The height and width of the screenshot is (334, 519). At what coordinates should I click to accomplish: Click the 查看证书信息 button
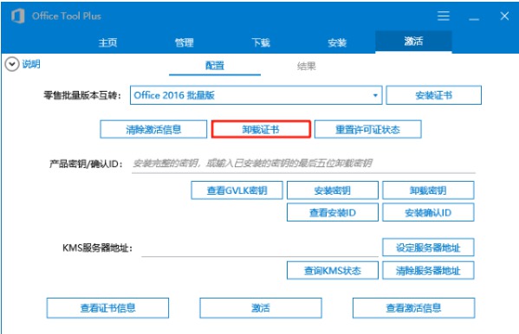coord(107,308)
